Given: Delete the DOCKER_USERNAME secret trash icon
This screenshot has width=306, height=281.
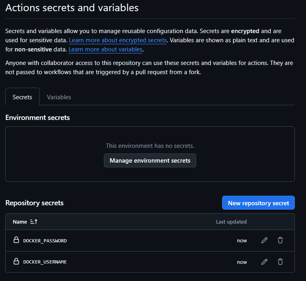Looking at the screenshot, I should 280,262.
